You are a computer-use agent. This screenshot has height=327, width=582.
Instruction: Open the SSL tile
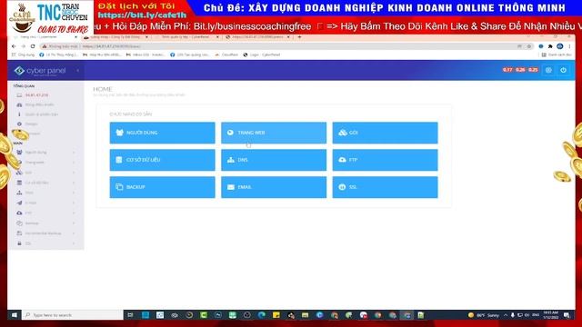click(385, 187)
